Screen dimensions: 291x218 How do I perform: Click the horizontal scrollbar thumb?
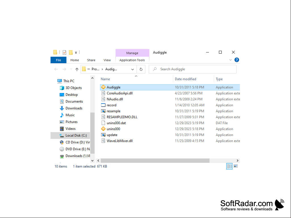tap(155, 160)
